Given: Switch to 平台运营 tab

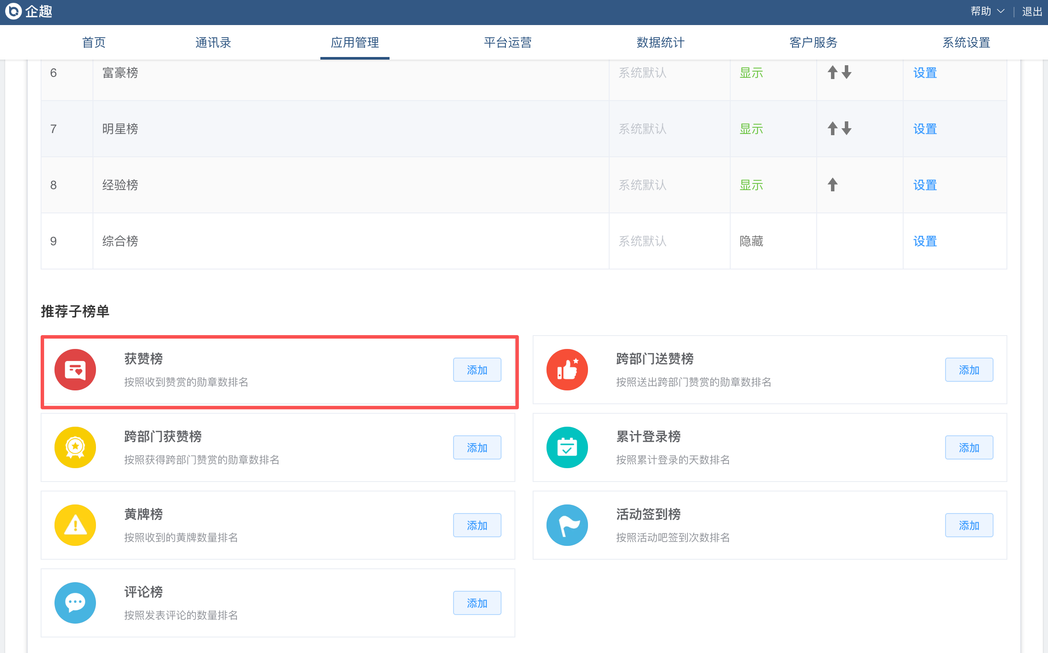Looking at the screenshot, I should pos(508,42).
